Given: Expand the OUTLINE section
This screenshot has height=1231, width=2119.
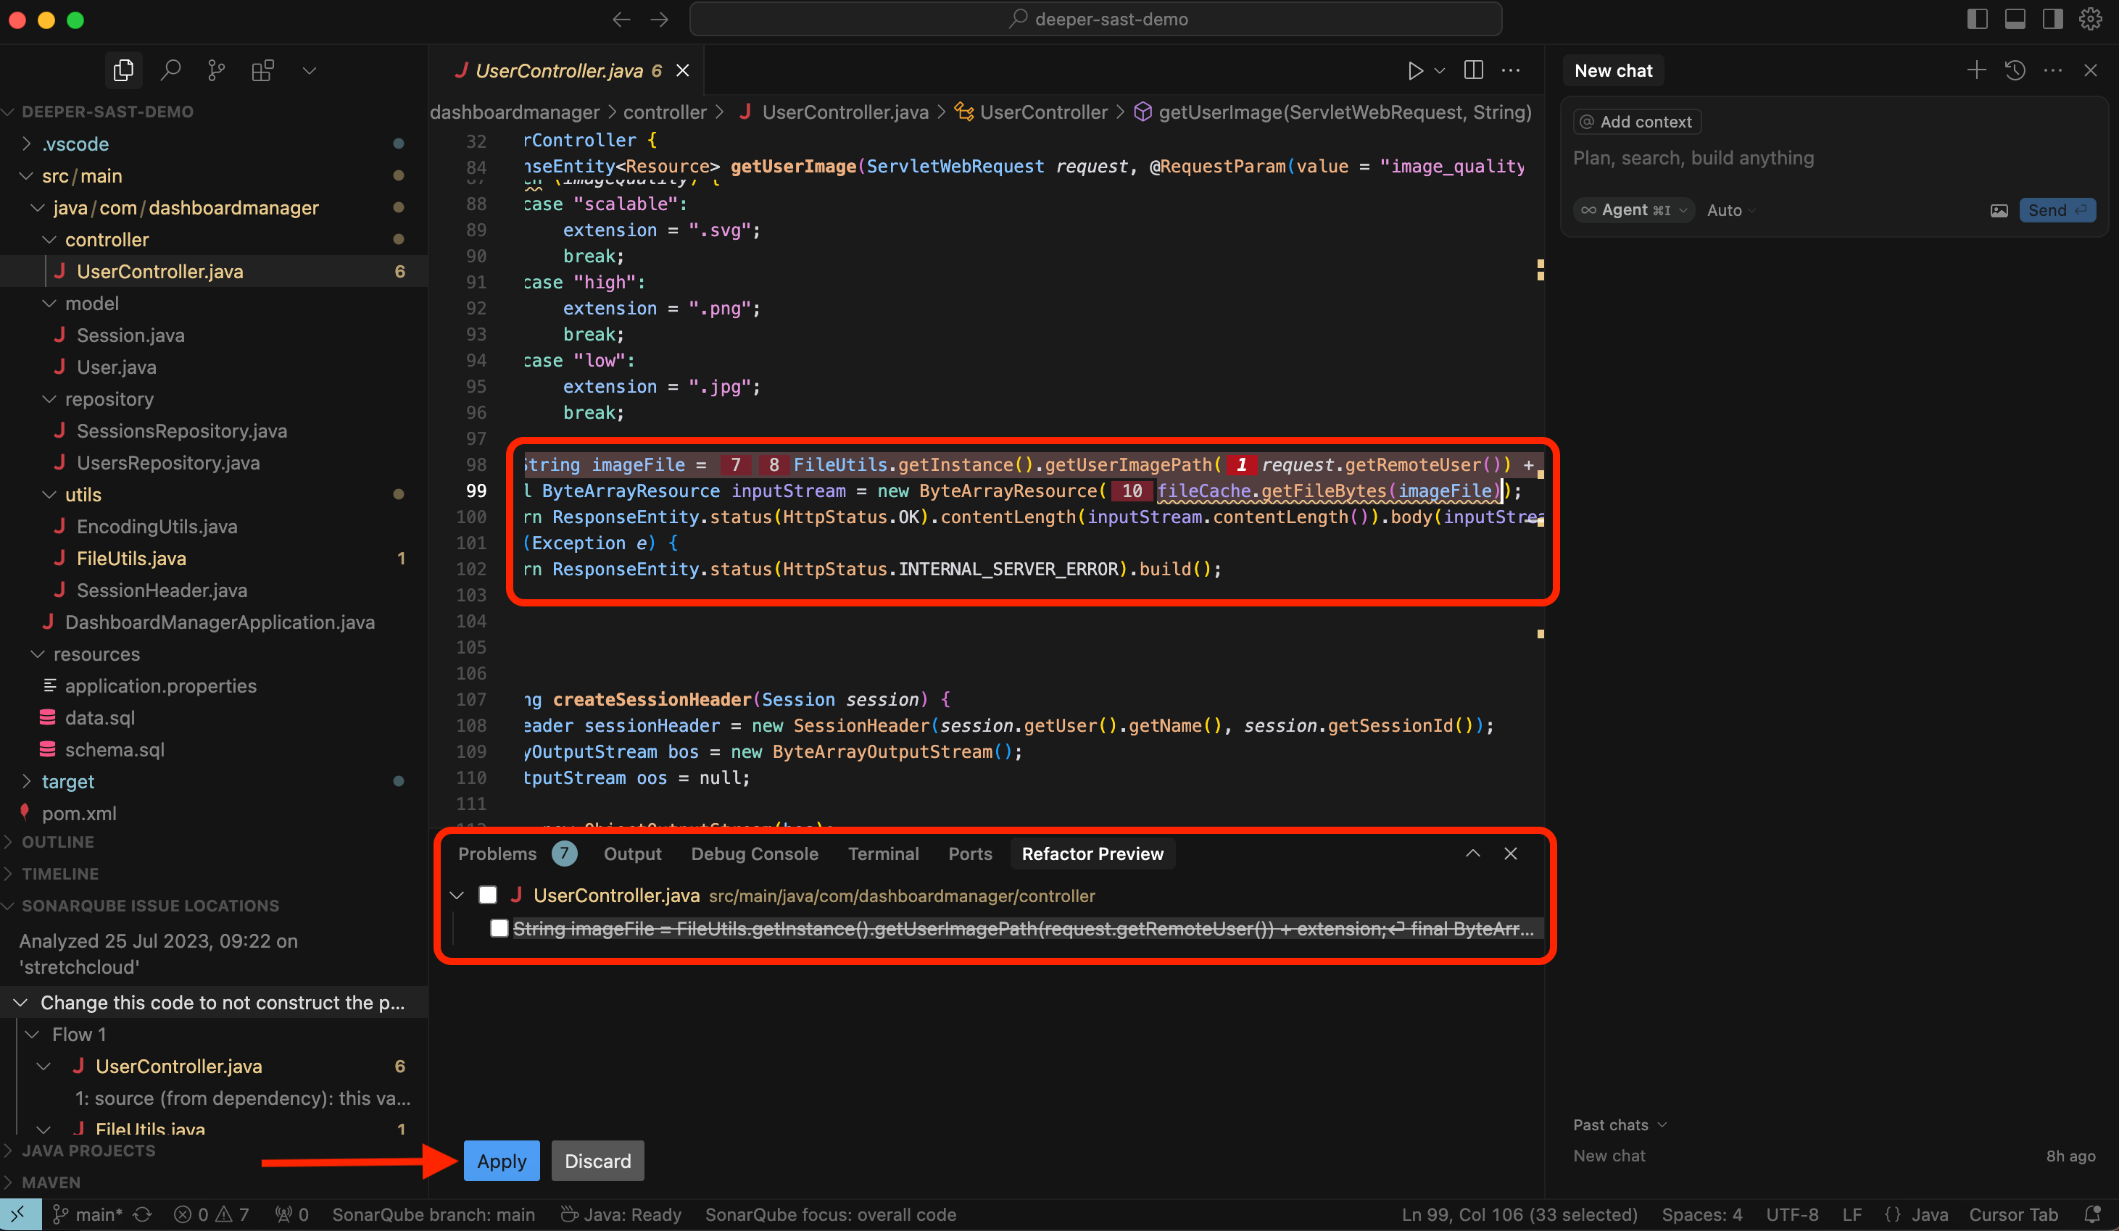Looking at the screenshot, I should click(x=59, y=841).
